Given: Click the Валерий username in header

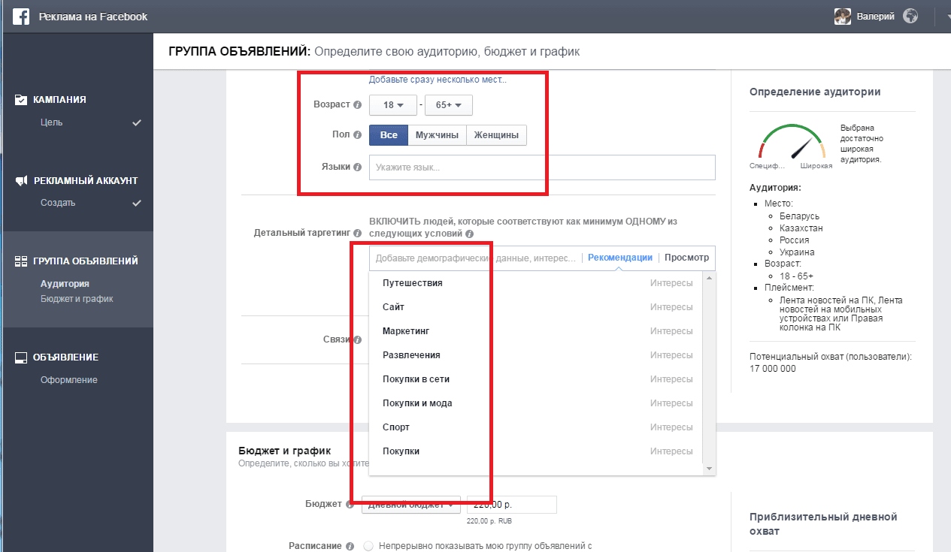Looking at the screenshot, I should [875, 17].
